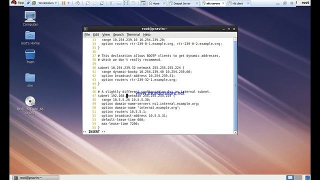
Task: Maximize the root@pravin terminal window
Action: click(x=229, y=29)
